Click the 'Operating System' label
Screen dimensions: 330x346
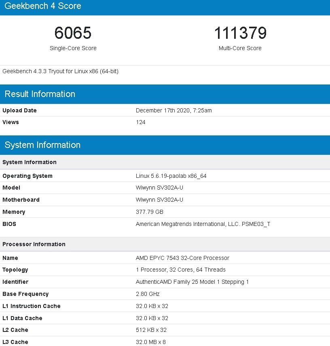[27, 176]
